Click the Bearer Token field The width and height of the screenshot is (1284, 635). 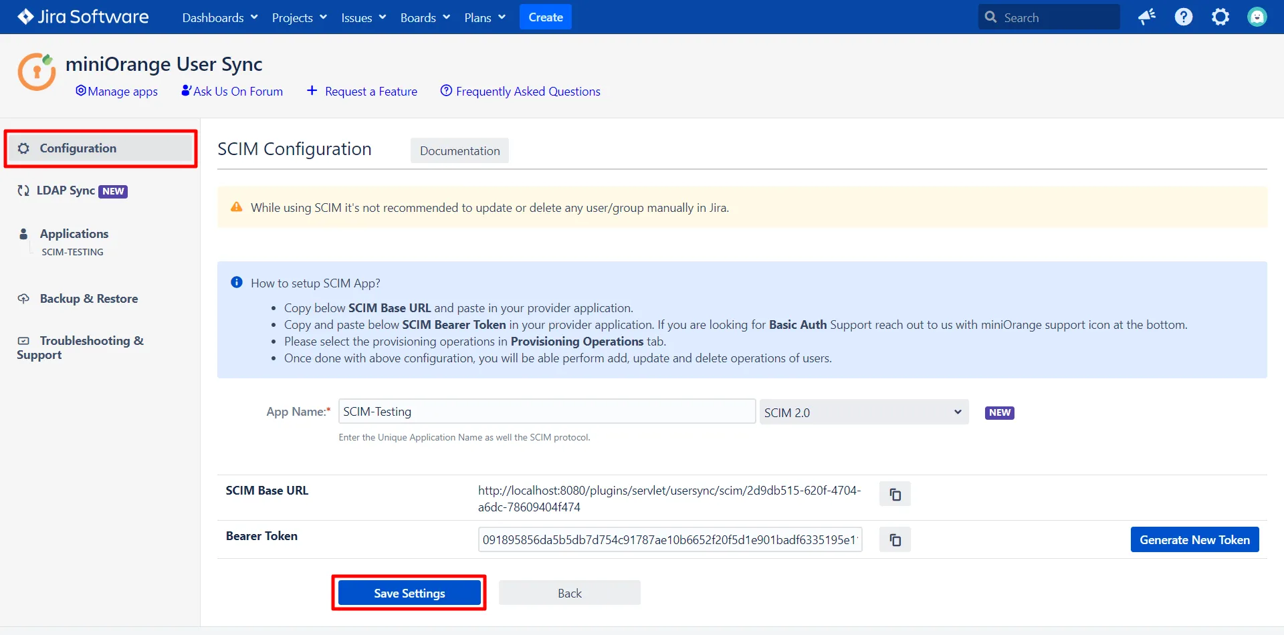pyautogui.click(x=670, y=539)
